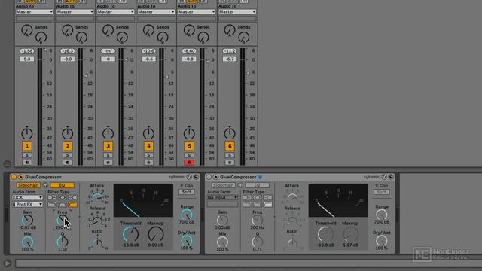482x271 pixels.
Task: Select the low shelf filter in second Glue Compressor
Action: click(x=247, y=197)
